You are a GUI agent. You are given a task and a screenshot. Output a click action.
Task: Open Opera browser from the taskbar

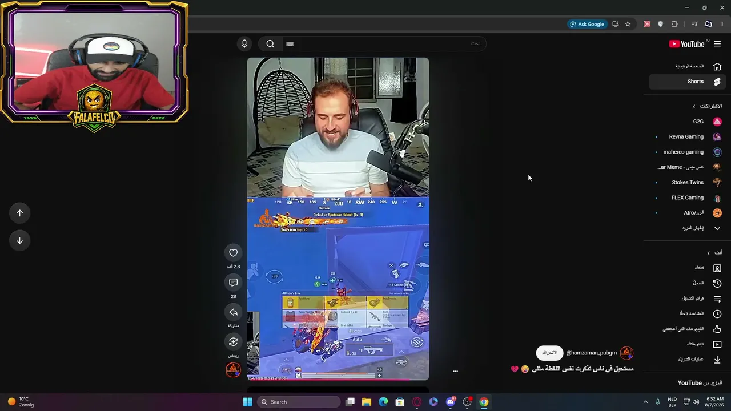click(417, 402)
